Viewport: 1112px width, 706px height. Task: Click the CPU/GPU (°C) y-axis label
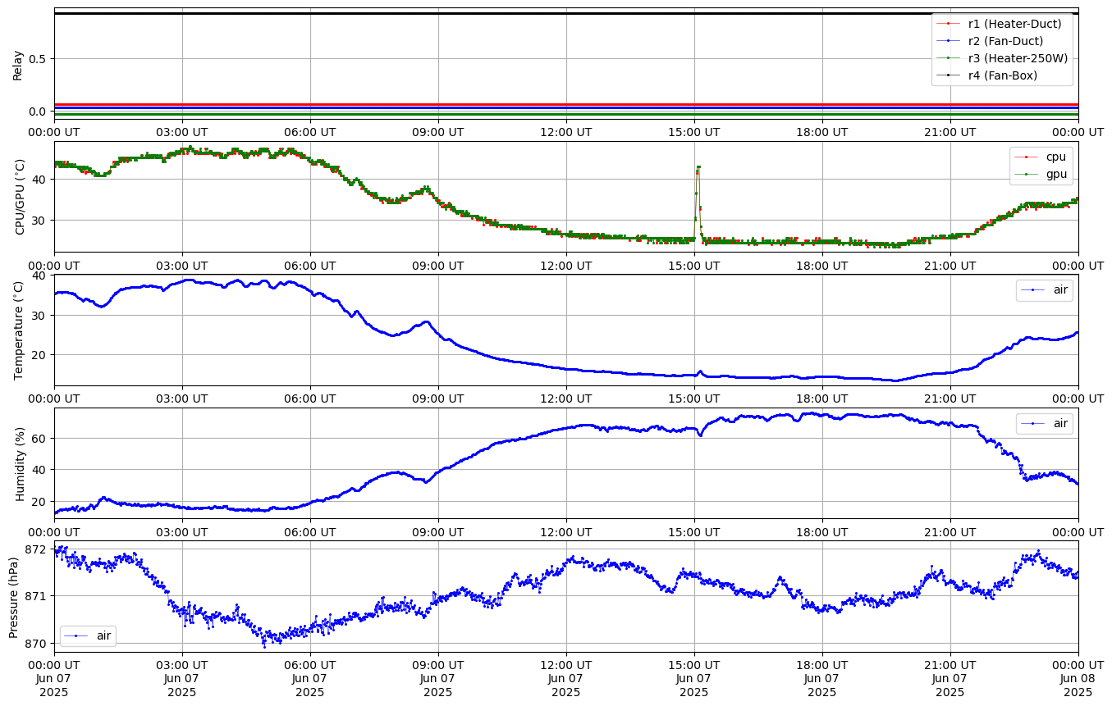[20, 197]
